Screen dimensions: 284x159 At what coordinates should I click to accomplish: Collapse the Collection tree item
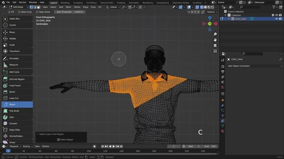[x=225, y=15]
